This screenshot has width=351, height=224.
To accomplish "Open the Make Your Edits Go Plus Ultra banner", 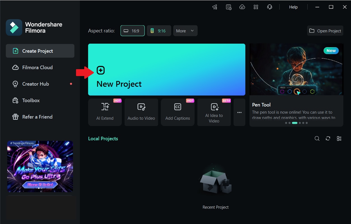I will coord(40,166).
